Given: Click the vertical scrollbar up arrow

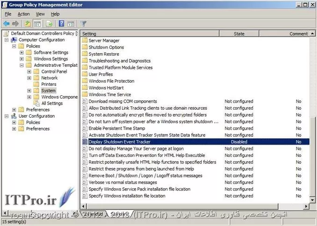Looking at the screenshot, I should (x=312, y=34).
